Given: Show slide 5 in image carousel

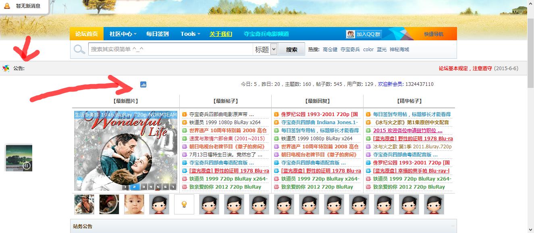Looking at the screenshot, I should click(x=158, y=187).
